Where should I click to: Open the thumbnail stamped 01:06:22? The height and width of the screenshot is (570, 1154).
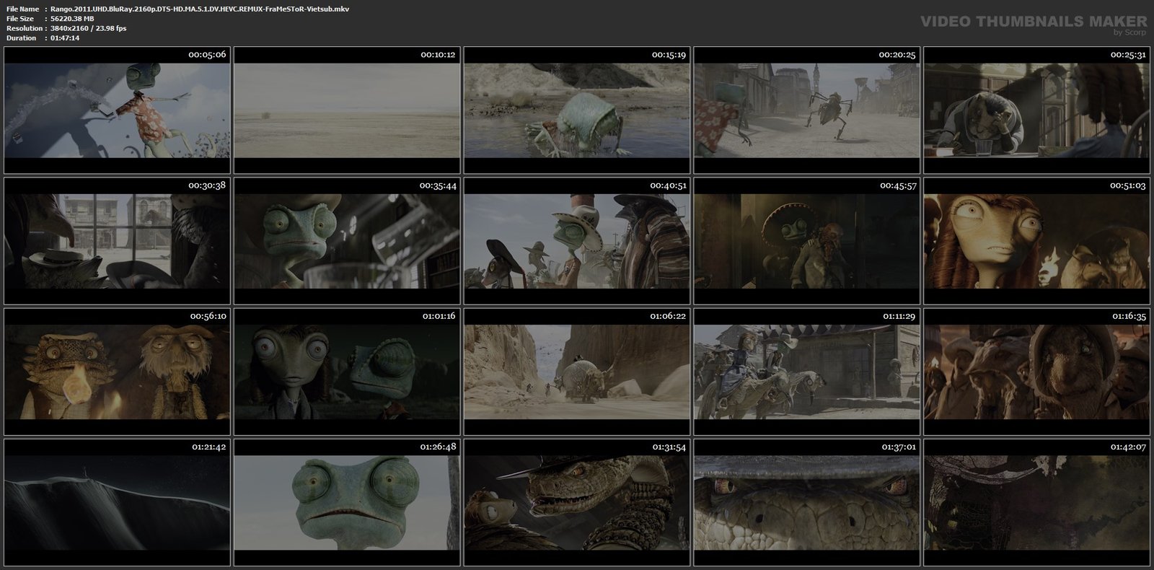point(577,372)
